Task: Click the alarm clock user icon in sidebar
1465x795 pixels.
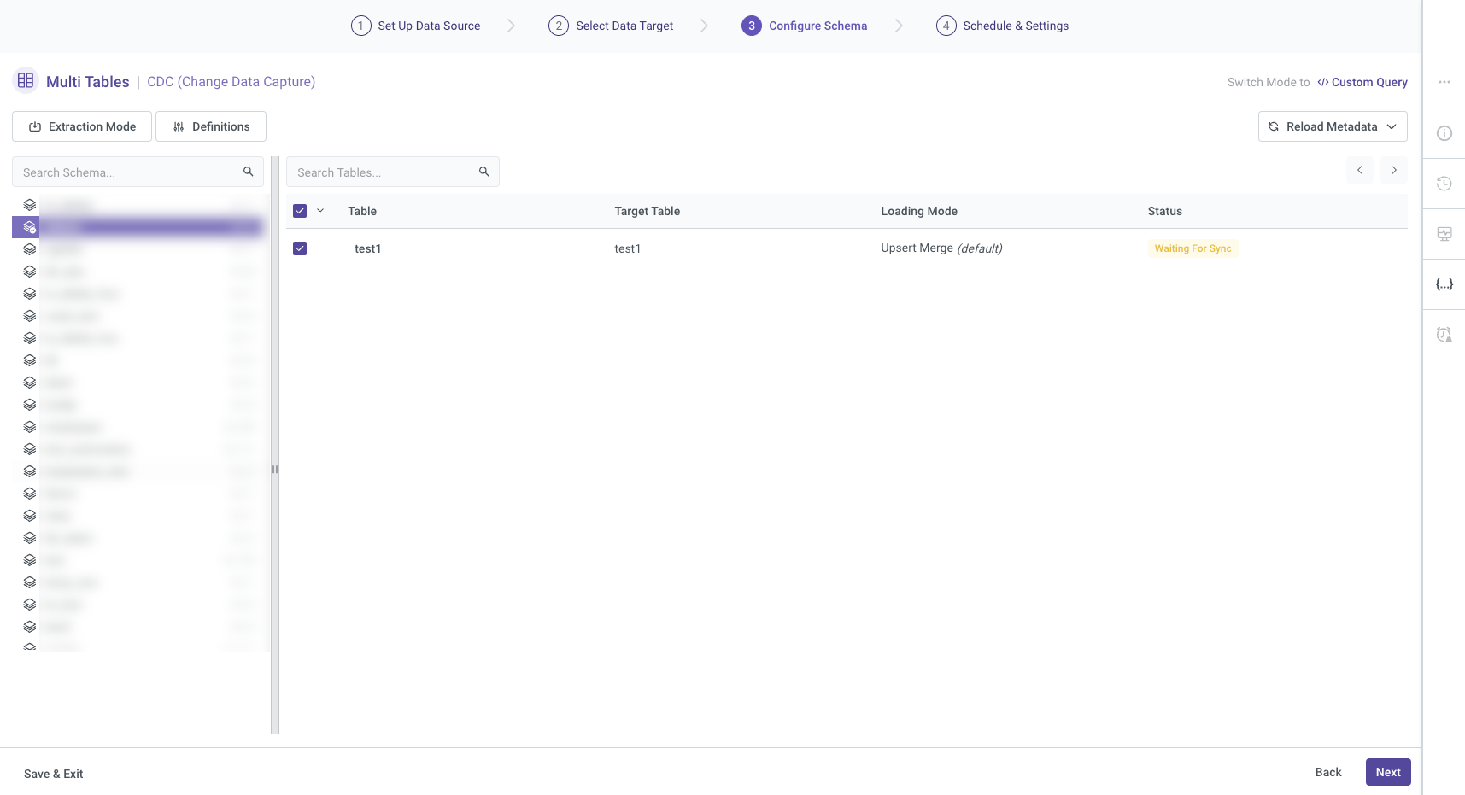Action: [1444, 335]
